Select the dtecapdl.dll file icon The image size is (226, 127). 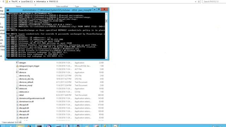(x=17, y=108)
